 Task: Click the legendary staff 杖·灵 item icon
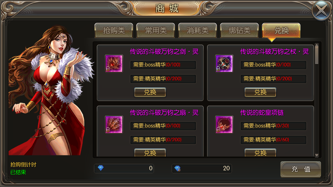(224, 64)
